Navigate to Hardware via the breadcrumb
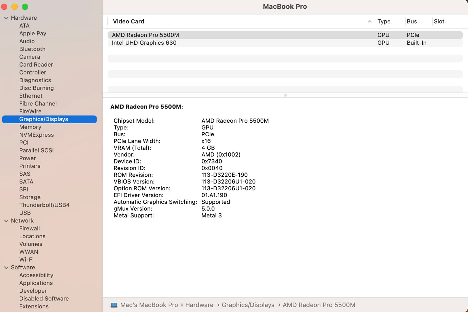Image resolution: width=468 pixels, height=312 pixels. coord(199,305)
